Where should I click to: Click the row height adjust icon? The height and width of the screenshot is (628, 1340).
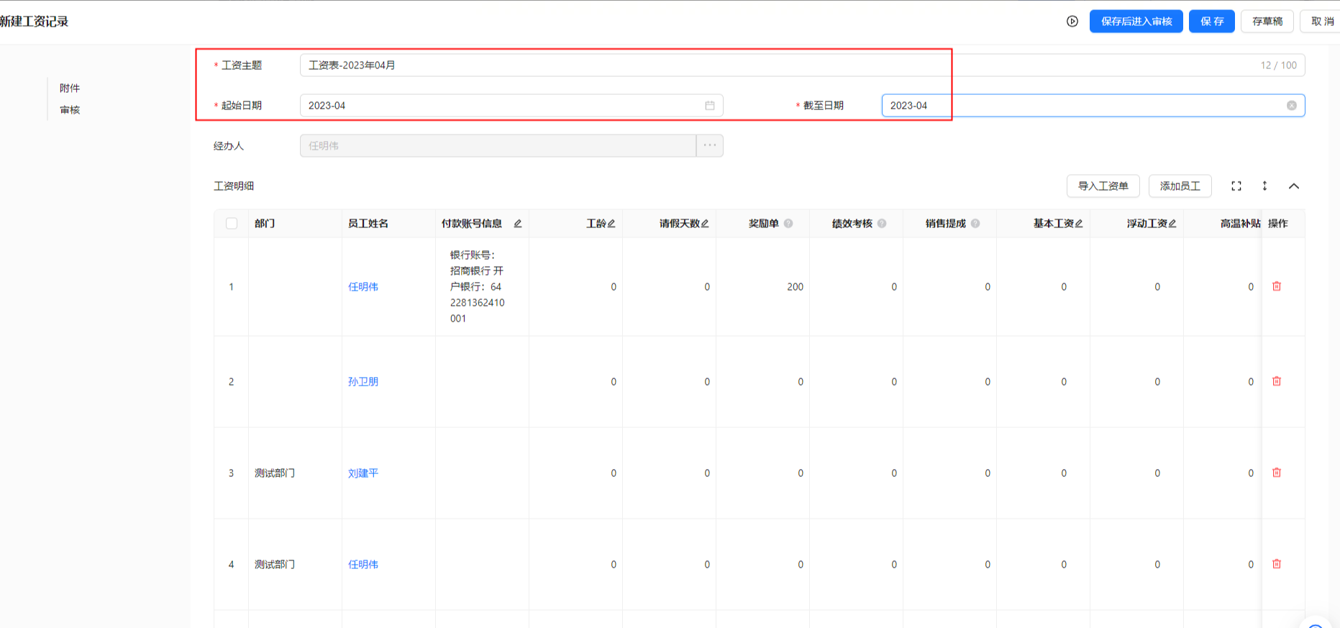pyautogui.click(x=1264, y=186)
